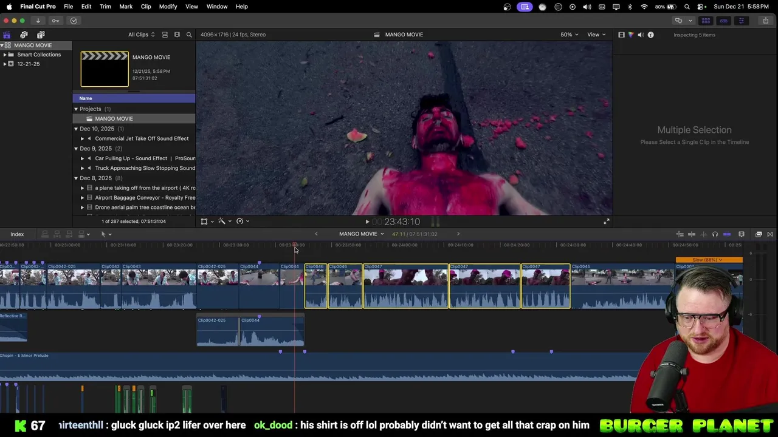778x437 pixels.
Task: Select Drone aerial palm tree coastline clip
Action: pos(134,207)
